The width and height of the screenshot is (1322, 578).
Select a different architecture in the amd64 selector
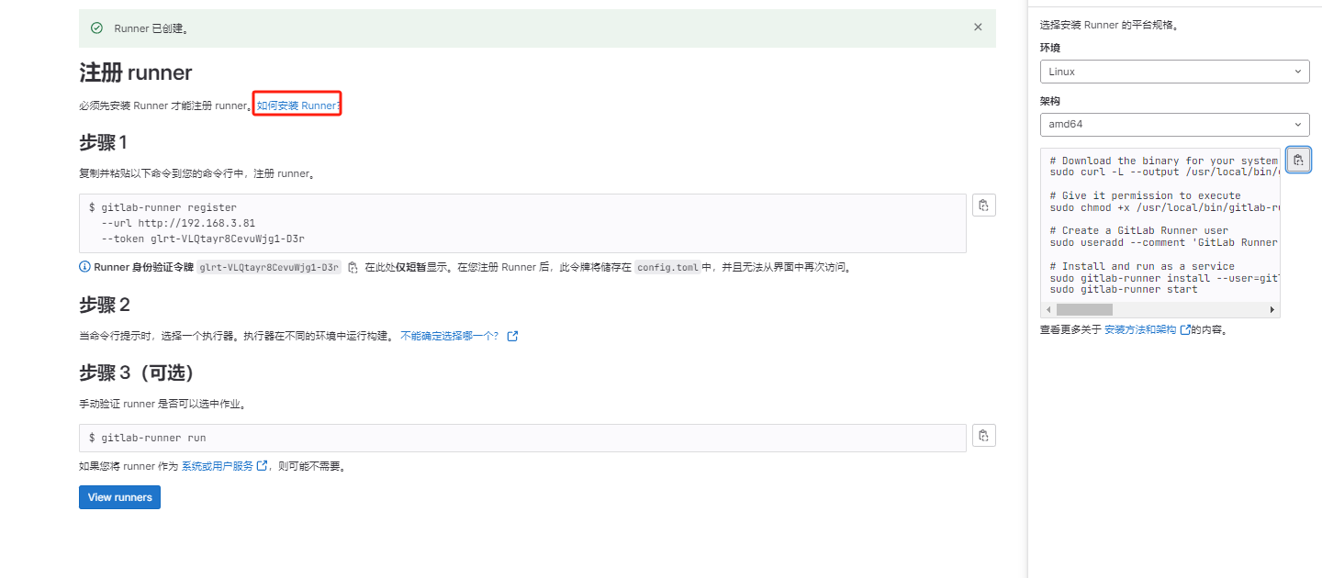coord(1174,124)
